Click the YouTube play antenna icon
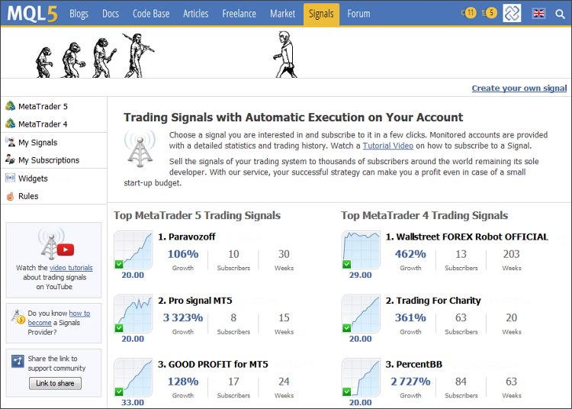 click(56, 243)
